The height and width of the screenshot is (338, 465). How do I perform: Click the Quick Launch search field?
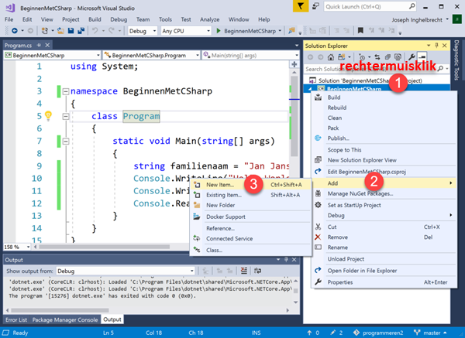pos(370,6)
